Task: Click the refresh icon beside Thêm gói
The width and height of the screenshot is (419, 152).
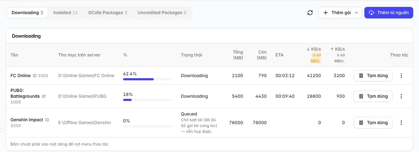Action: click(x=310, y=13)
